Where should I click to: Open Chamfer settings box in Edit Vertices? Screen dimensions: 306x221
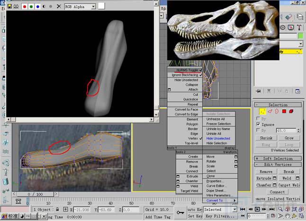coord(275,185)
